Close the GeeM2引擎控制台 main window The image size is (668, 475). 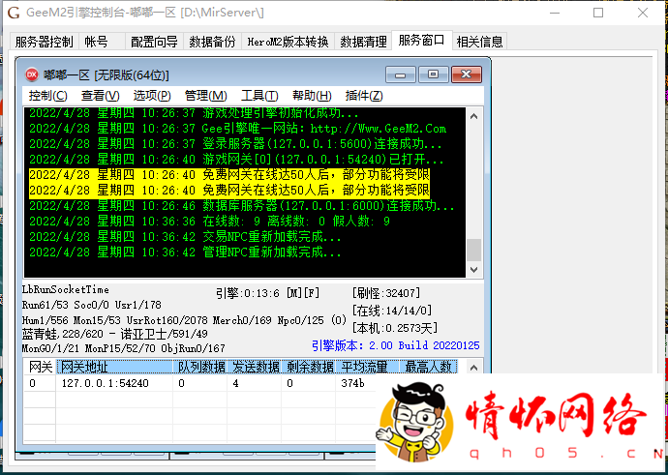tap(643, 13)
